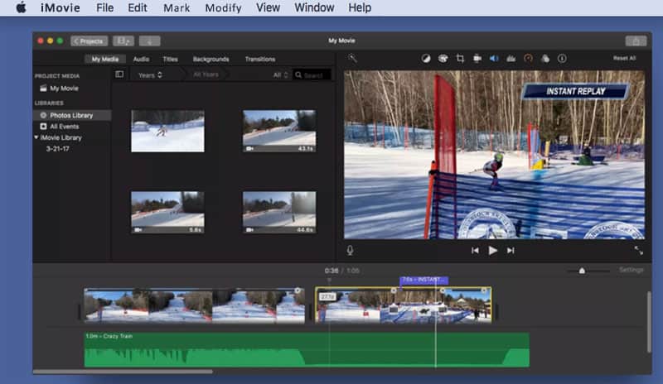Open the File menu

pos(104,7)
